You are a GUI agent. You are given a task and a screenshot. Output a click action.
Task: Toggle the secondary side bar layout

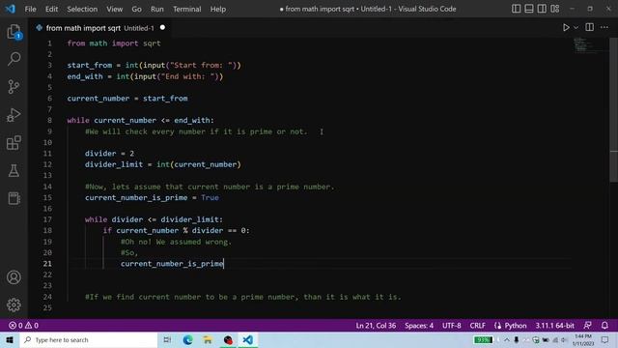(542, 9)
